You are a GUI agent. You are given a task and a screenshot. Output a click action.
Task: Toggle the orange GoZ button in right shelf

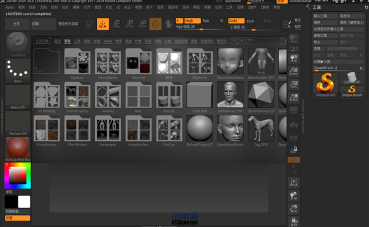click(x=294, y=160)
